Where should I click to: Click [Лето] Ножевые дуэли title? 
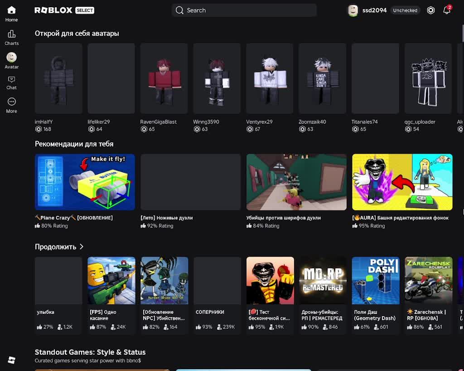[167, 218]
